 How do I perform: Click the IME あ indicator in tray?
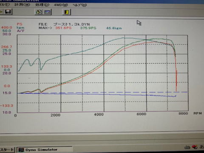pyautogui.click(x=201, y=147)
